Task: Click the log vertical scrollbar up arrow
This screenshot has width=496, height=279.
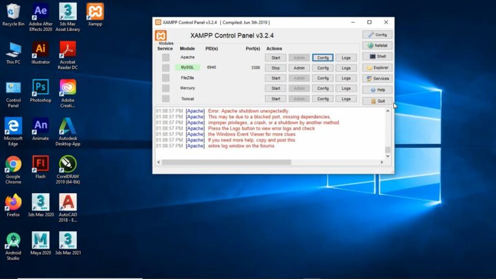Action: [387, 110]
